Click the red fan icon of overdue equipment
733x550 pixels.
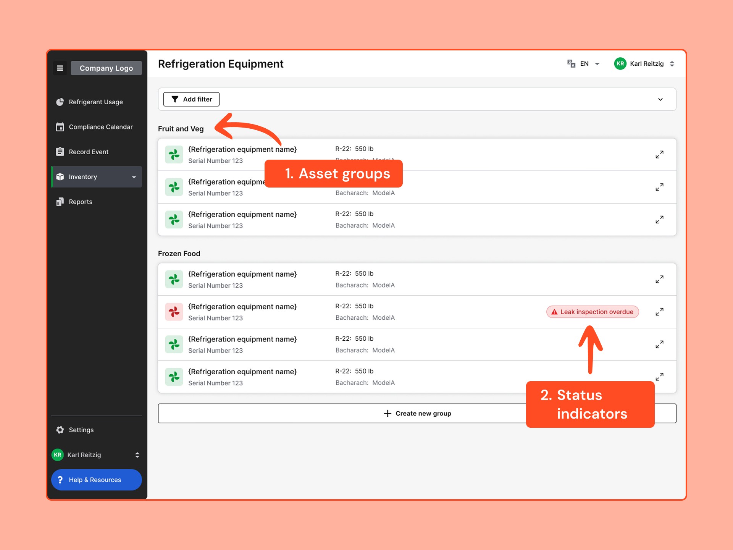[174, 312]
